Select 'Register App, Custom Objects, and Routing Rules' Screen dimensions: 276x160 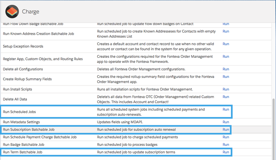(x=43, y=59)
